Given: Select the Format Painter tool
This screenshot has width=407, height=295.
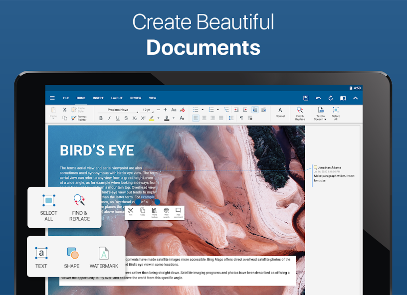Looking at the screenshot, I should coord(79,117).
